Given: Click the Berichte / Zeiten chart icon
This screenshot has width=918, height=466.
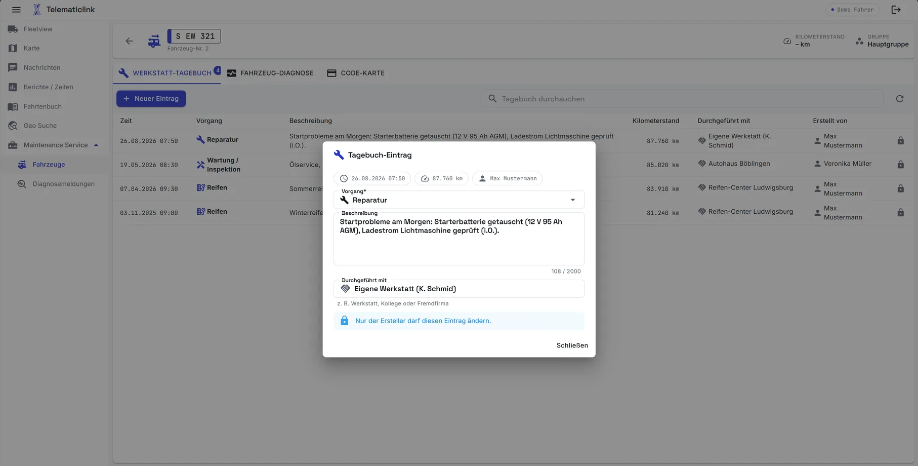Looking at the screenshot, I should click(13, 87).
